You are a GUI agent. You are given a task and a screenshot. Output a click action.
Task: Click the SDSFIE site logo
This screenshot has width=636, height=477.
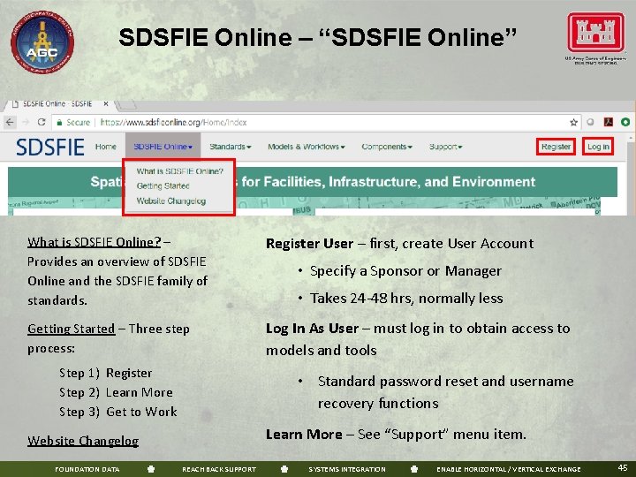pyautogui.click(x=50, y=147)
